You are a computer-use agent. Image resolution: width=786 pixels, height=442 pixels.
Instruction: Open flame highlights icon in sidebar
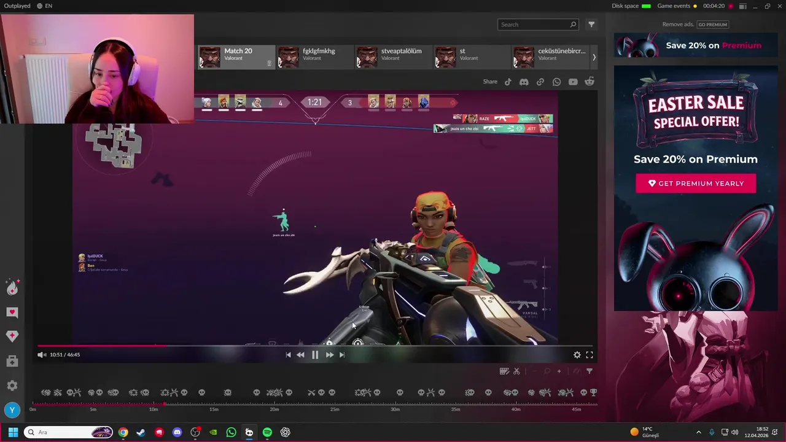[12, 287]
